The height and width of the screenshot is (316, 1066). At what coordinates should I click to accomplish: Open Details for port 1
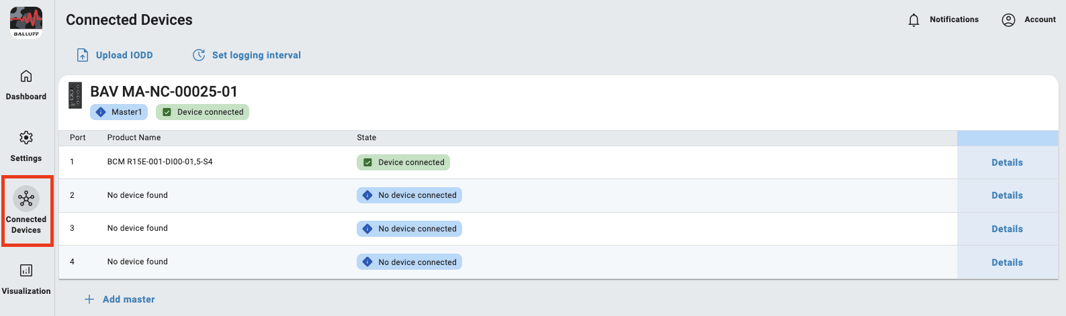tap(1007, 162)
